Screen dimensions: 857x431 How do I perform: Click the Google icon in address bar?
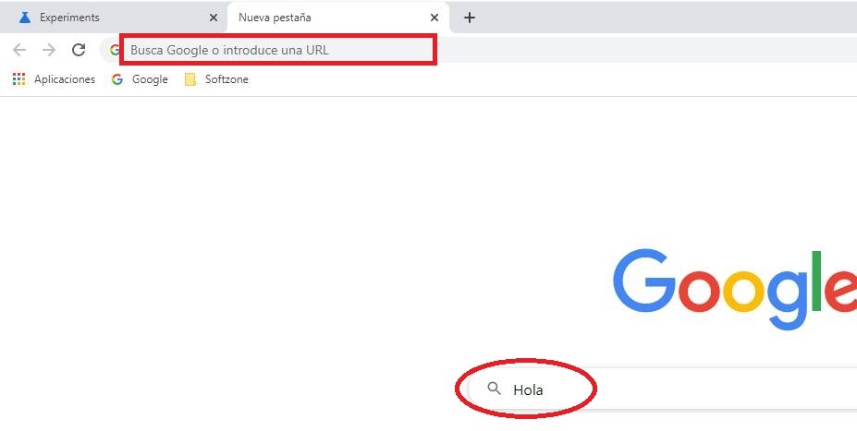[x=115, y=50]
